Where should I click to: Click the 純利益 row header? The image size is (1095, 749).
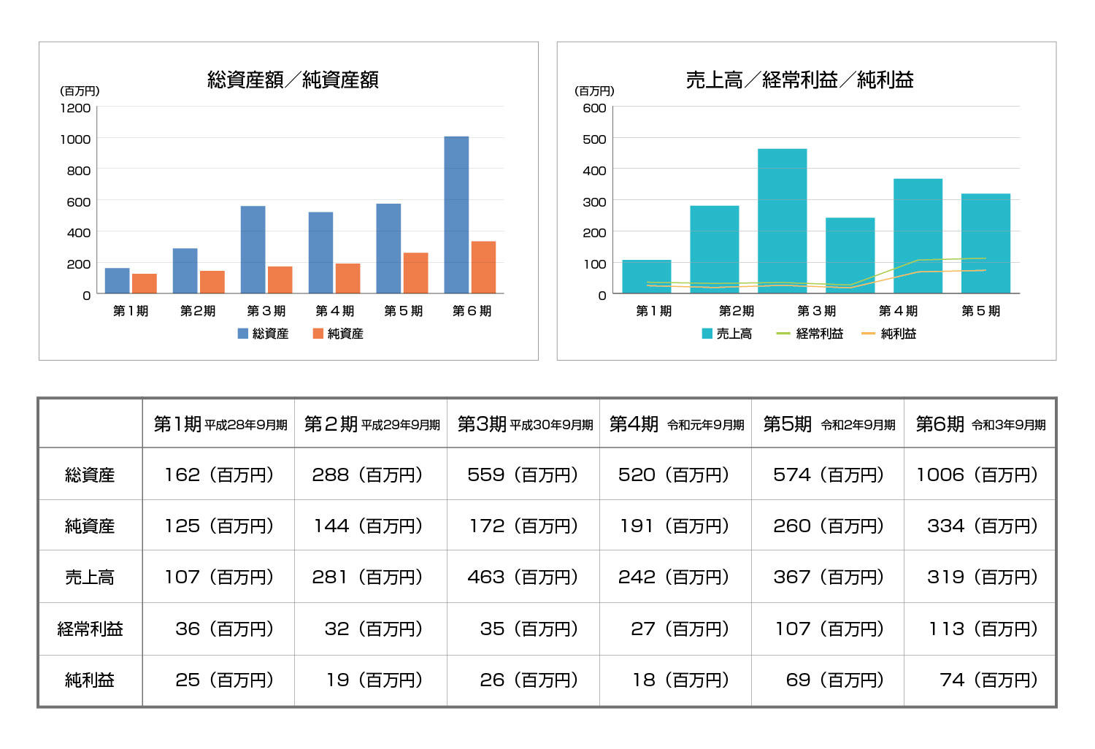click(x=90, y=680)
